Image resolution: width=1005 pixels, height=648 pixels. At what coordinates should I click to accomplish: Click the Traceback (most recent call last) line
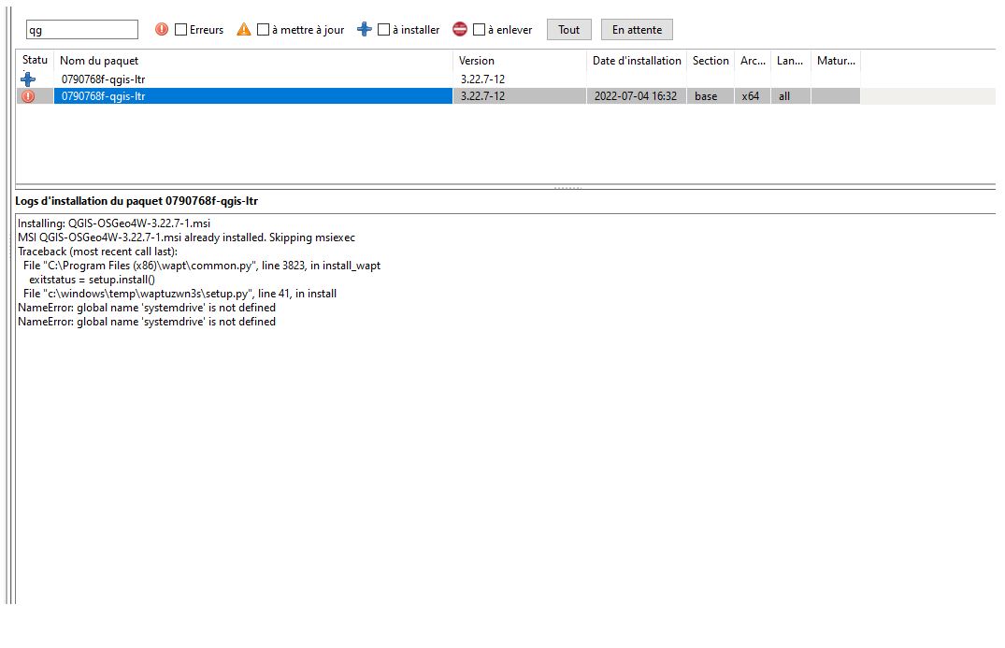(x=97, y=252)
